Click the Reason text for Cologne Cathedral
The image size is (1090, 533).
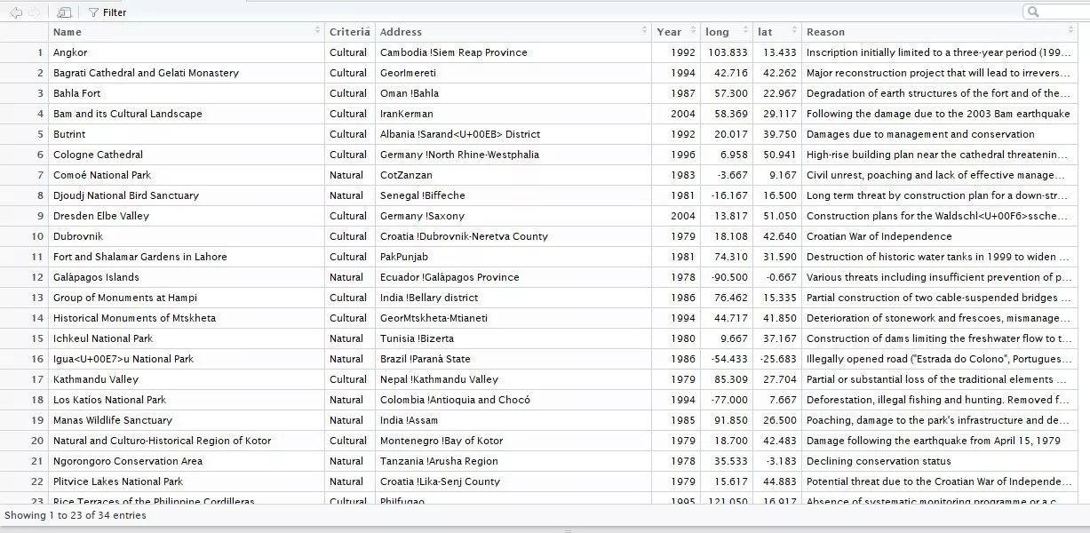(937, 155)
